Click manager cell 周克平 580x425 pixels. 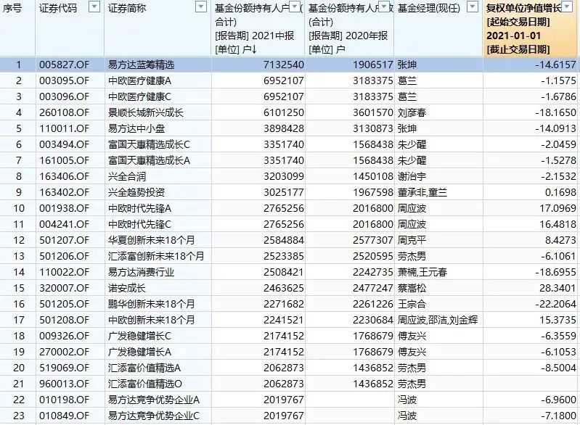(412, 240)
